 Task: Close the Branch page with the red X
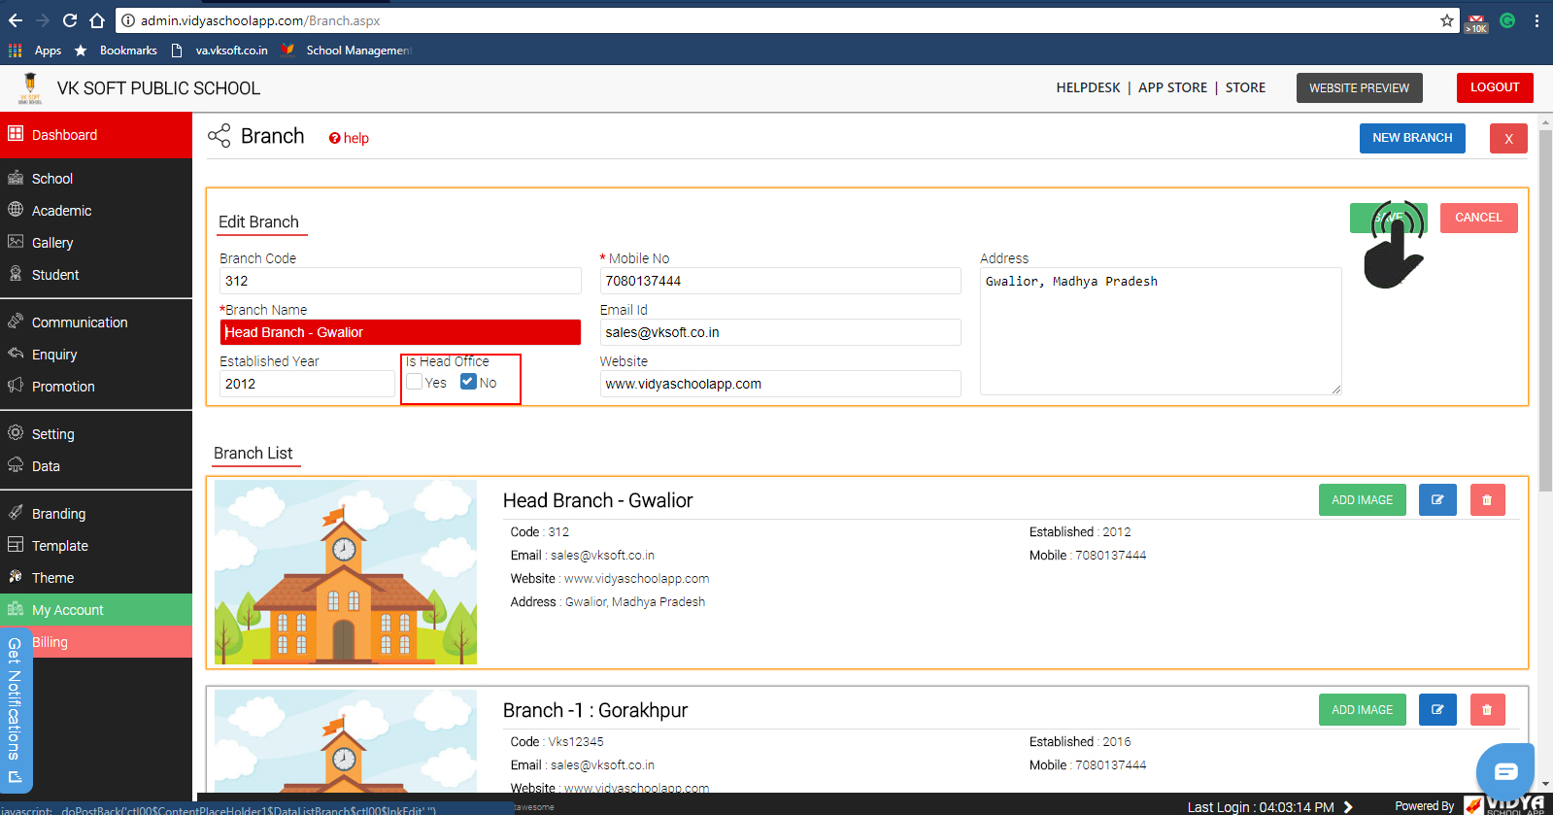(x=1508, y=138)
